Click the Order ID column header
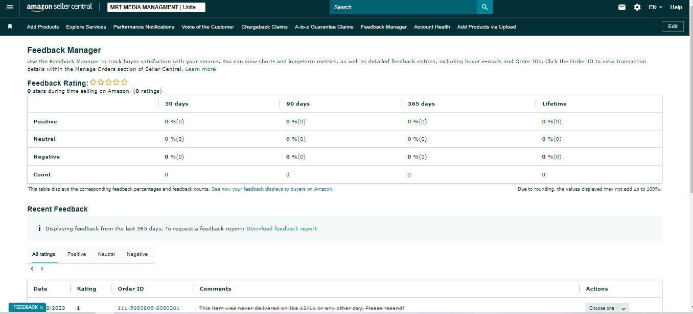The height and width of the screenshot is (314, 693). 131,289
